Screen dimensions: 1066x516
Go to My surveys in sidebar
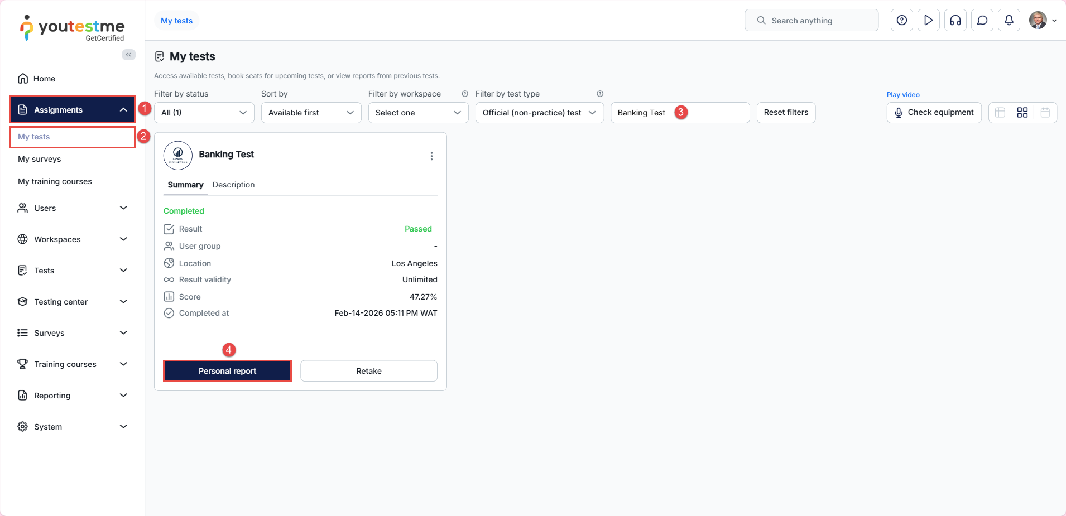pyautogui.click(x=40, y=159)
